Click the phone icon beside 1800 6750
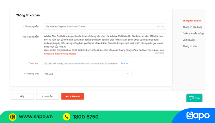This screenshot has height=123, width=215. click(66, 117)
